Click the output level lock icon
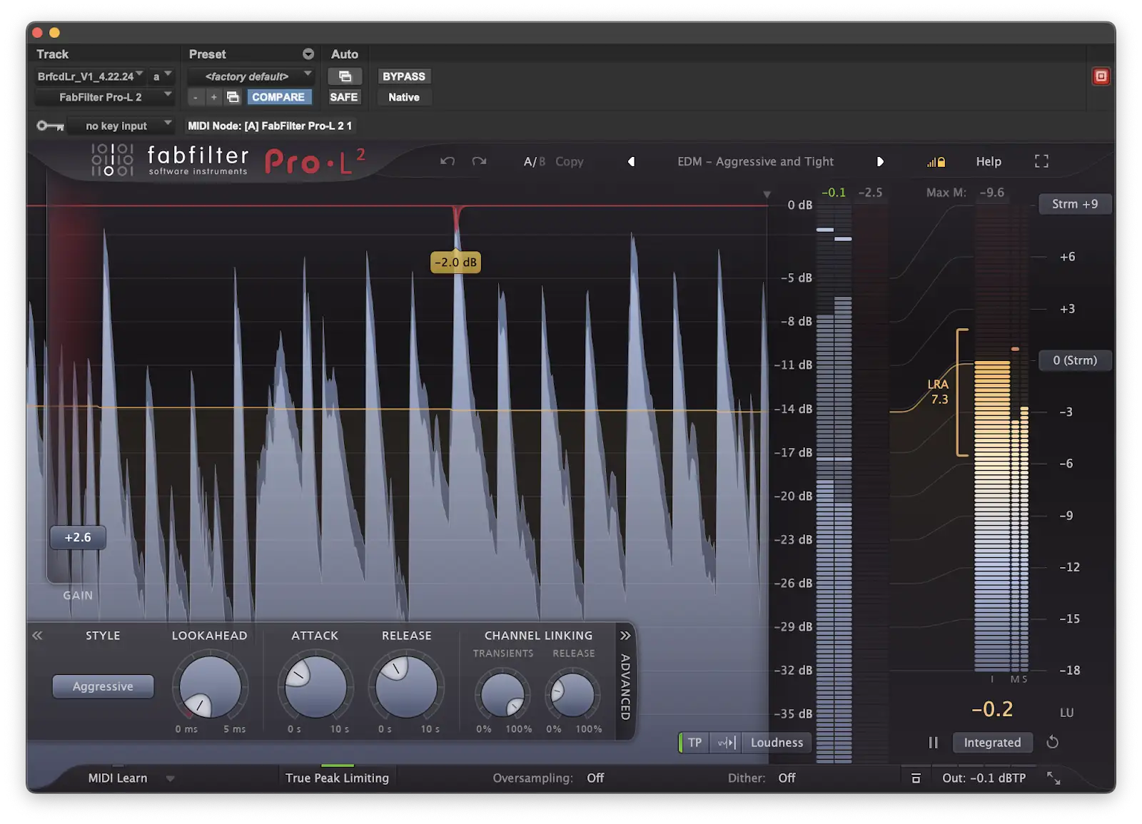 click(936, 162)
